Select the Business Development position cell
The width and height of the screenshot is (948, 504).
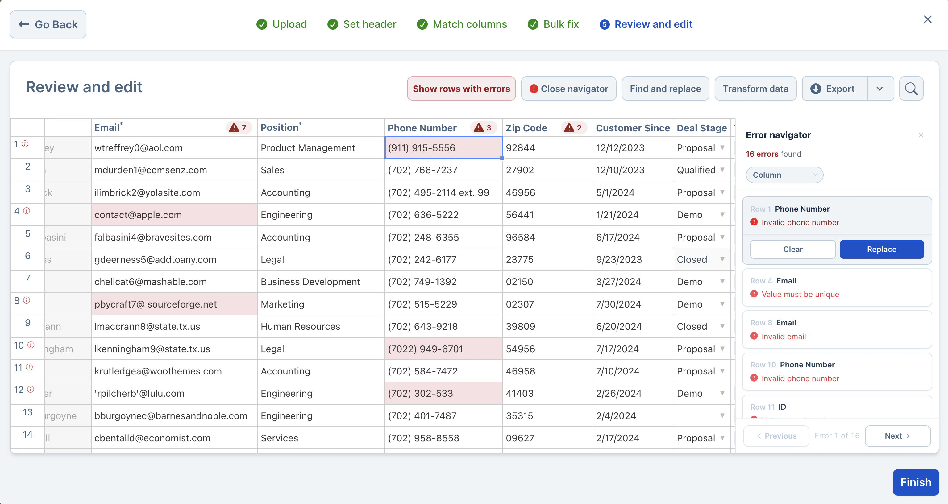point(321,281)
